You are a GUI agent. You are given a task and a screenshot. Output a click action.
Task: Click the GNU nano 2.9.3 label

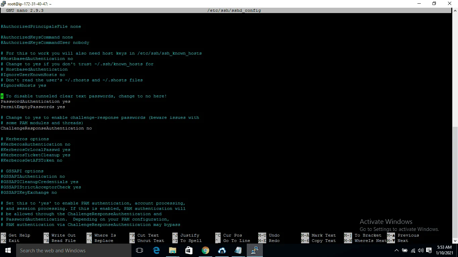[x=25, y=10]
